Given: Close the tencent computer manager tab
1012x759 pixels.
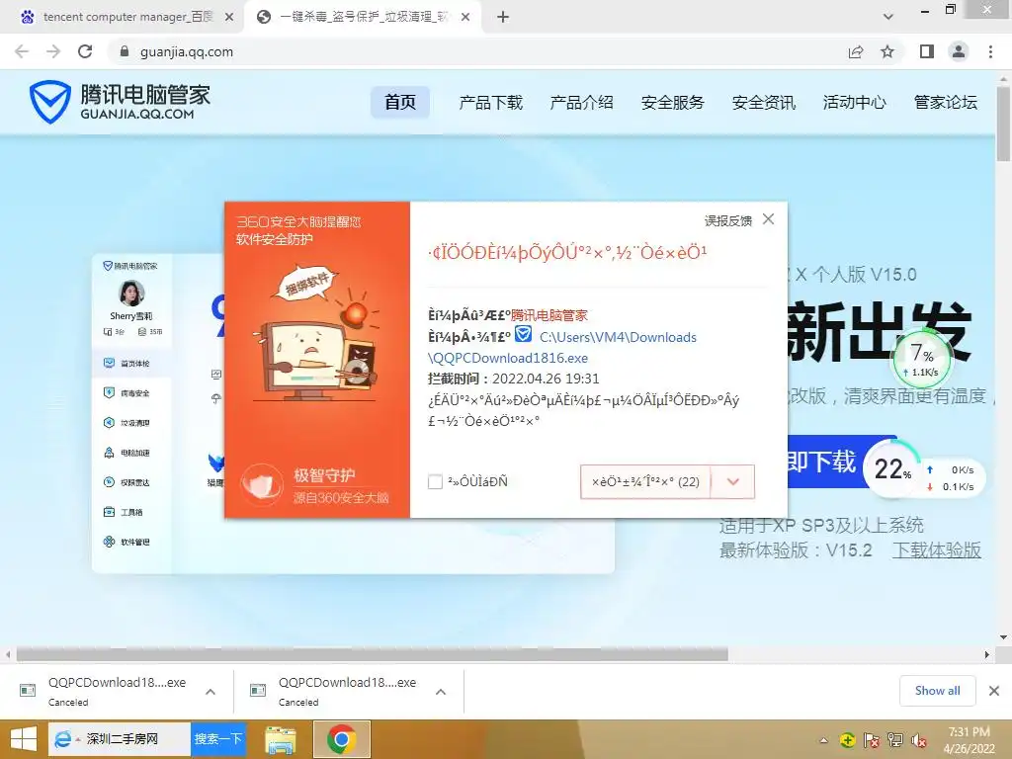Looking at the screenshot, I should [229, 18].
